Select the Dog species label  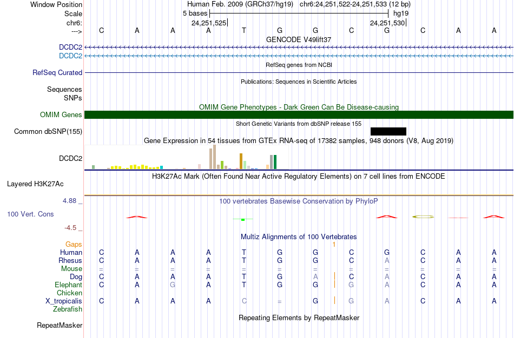click(x=76, y=277)
